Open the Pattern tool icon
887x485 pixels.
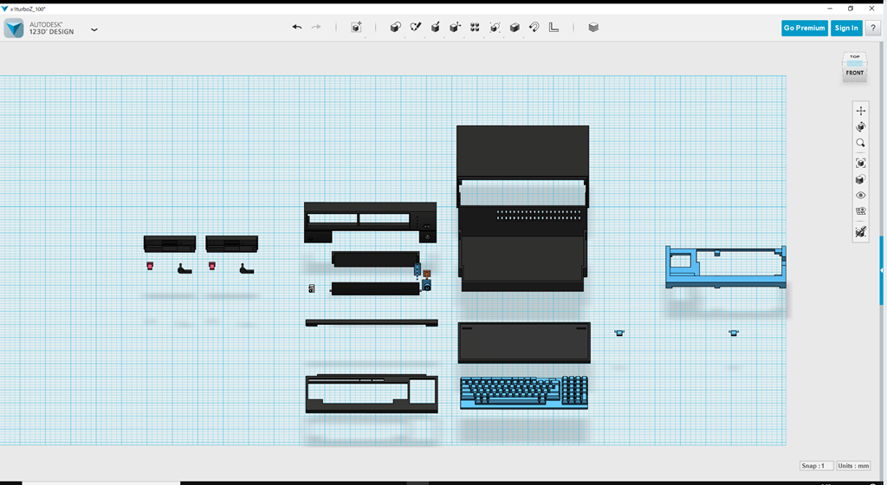475,28
